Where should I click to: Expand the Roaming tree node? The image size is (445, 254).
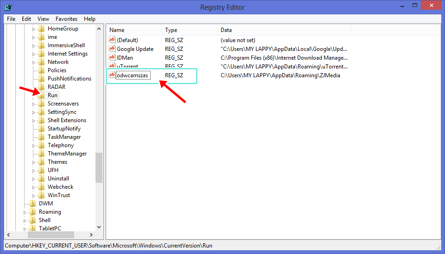[x=25, y=212]
